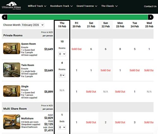The image size is (158, 134).
Task: Open the Choose Month dropdown
Action: (33, 25)
